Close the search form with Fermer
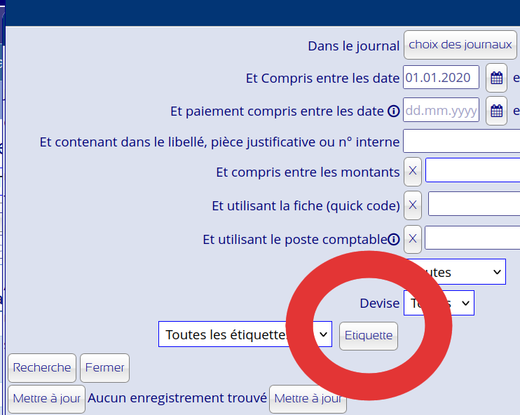Viewport: 520px width, 415px height. [x=104, y=367]
